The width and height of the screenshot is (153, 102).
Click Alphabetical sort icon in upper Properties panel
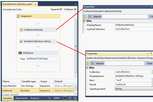coord(90,16)
